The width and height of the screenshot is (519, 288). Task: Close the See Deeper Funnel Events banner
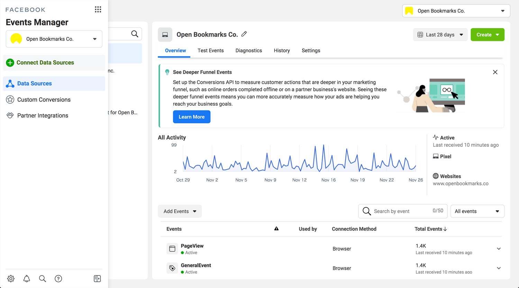(495, 72)
